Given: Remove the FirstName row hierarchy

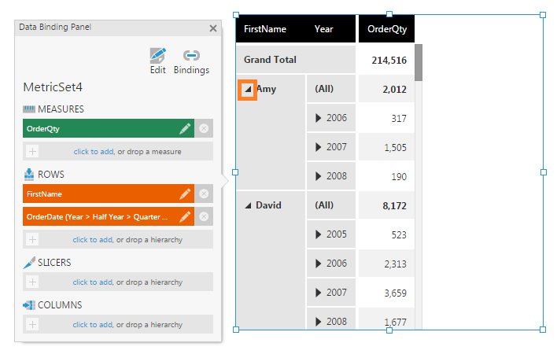Looking at the screenshot, I should tap(204, 194).
